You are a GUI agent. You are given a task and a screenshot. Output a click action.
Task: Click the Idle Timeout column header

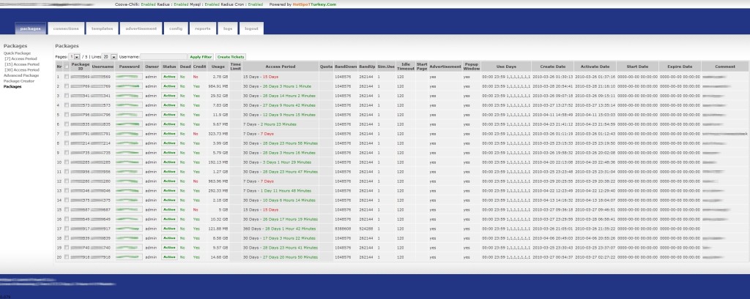click(406, 67)
